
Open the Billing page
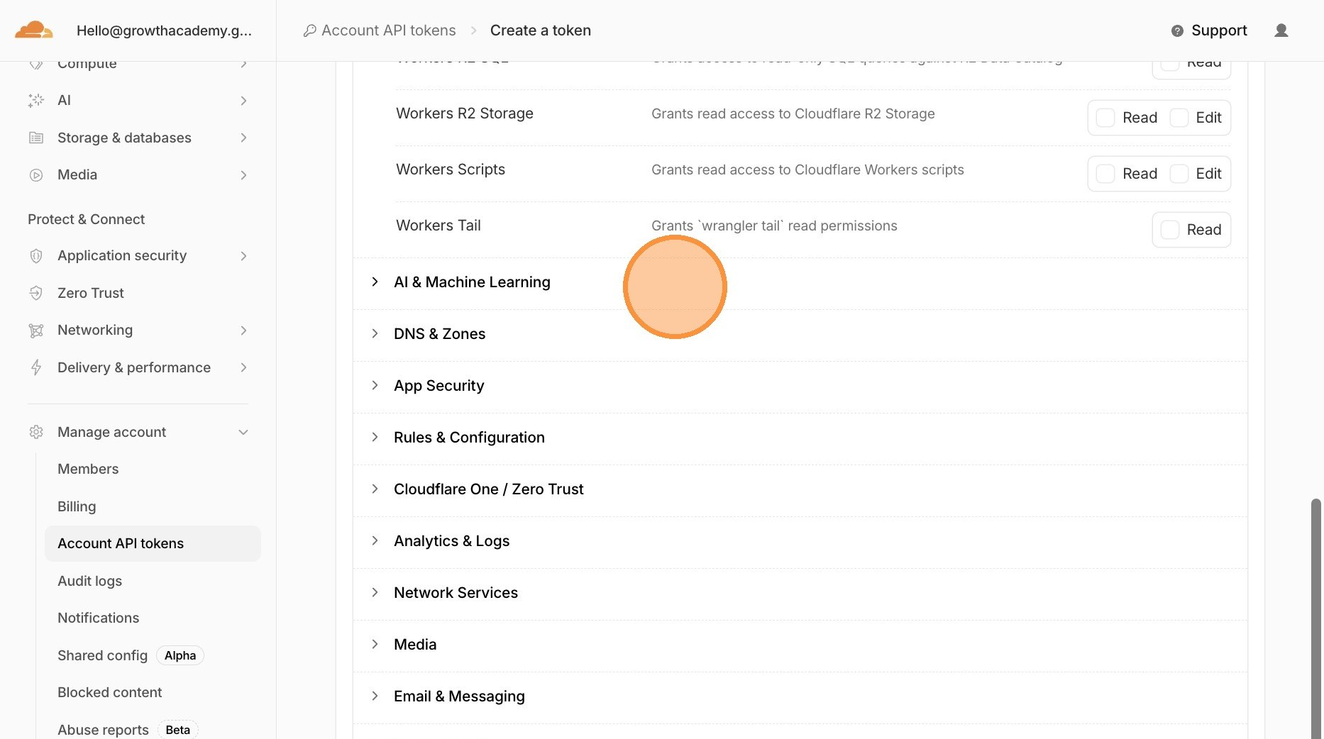(77, 506)
